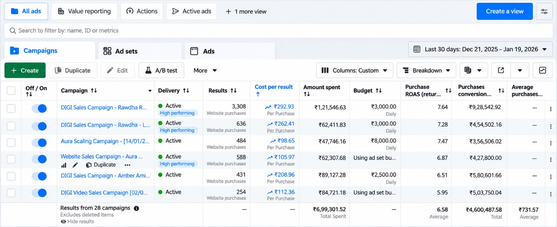Open row options for Website Sales Campaign - Aura
The height and width of the screenshot is (227, 557).
(x=551, y=160)
